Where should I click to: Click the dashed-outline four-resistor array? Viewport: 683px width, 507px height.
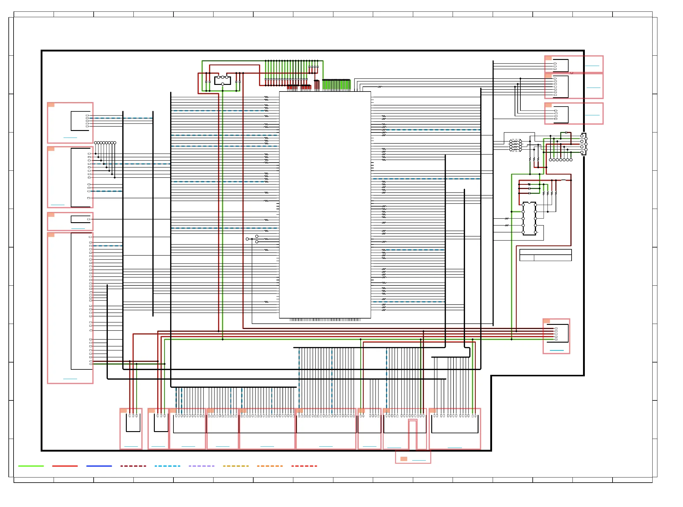point(515,145)
